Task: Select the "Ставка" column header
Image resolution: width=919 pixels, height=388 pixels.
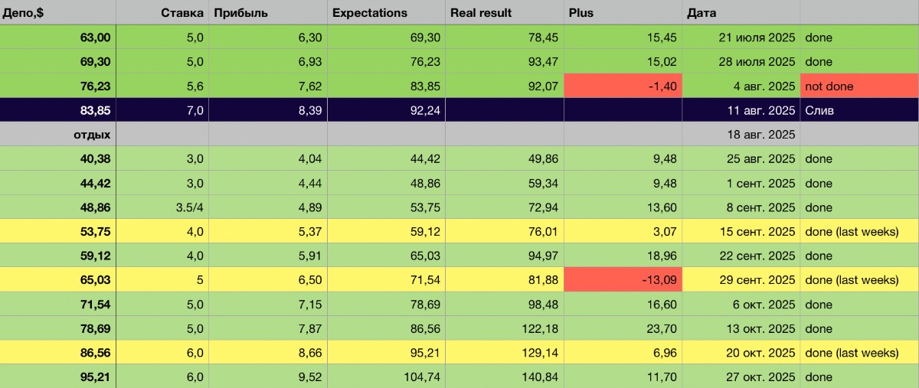Action: pos(182,12)
